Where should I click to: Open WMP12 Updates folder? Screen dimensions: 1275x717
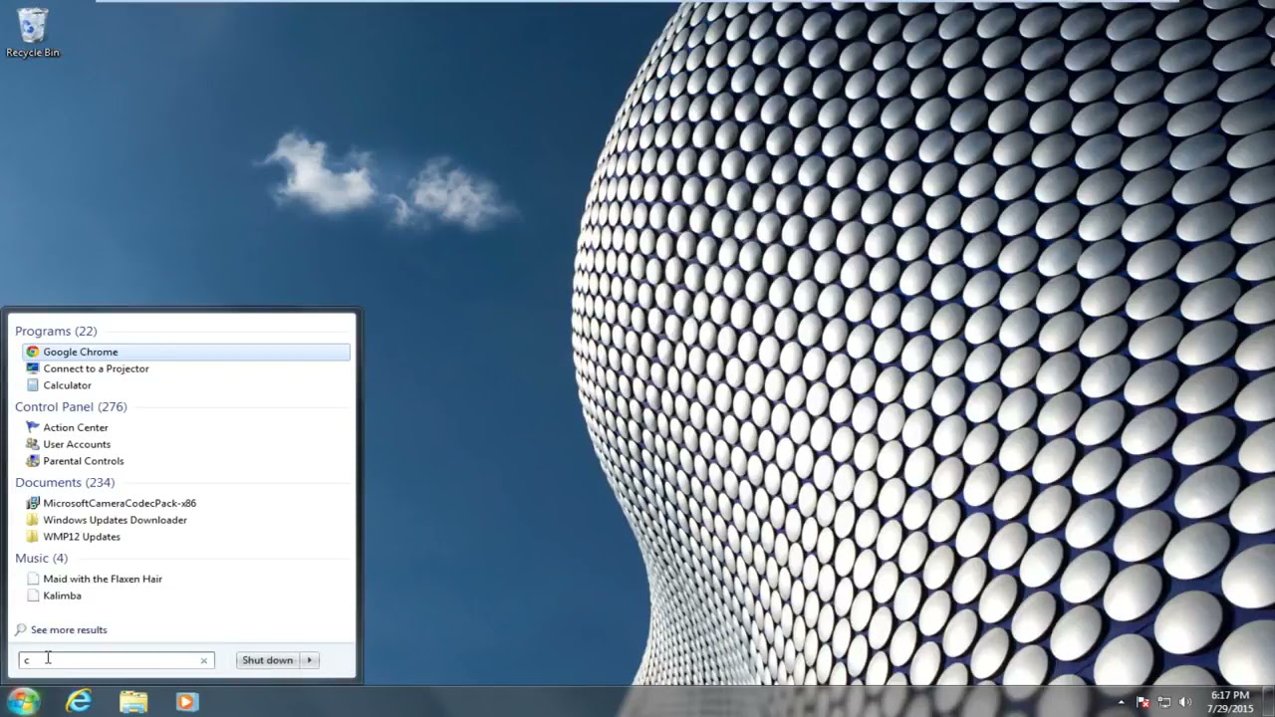[x=82, y=537]
